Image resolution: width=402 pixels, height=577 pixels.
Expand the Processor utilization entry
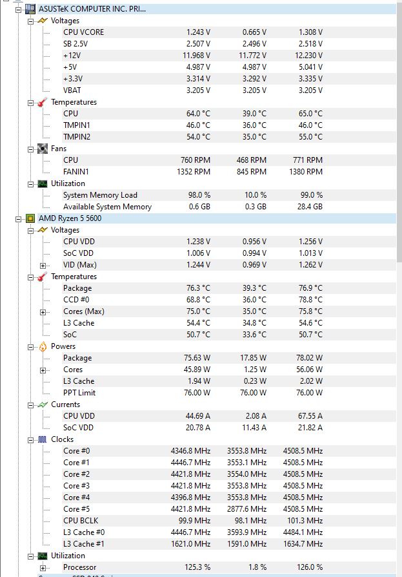click(43, 568)
